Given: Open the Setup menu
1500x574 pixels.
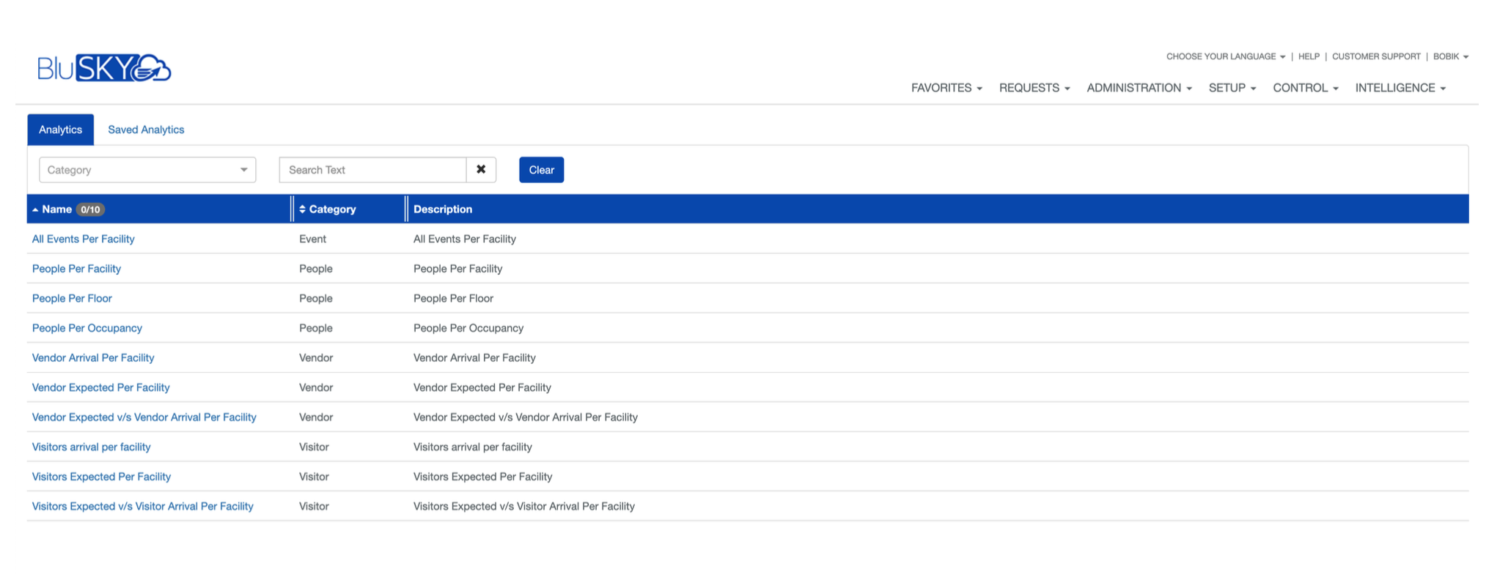Looking at the screenshot, I should [x=1232, y=88].
